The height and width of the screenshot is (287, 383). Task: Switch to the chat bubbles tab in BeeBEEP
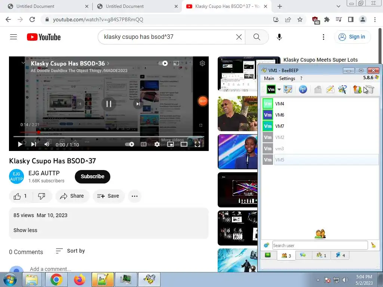pyautogui.click(x=303, y=255)
